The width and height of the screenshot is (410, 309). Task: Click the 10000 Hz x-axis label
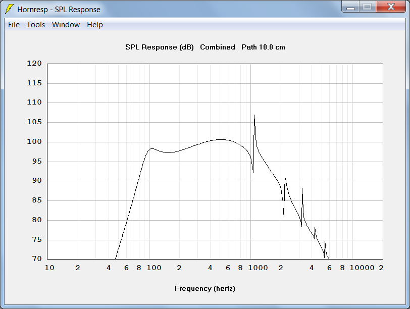[362, 268]
